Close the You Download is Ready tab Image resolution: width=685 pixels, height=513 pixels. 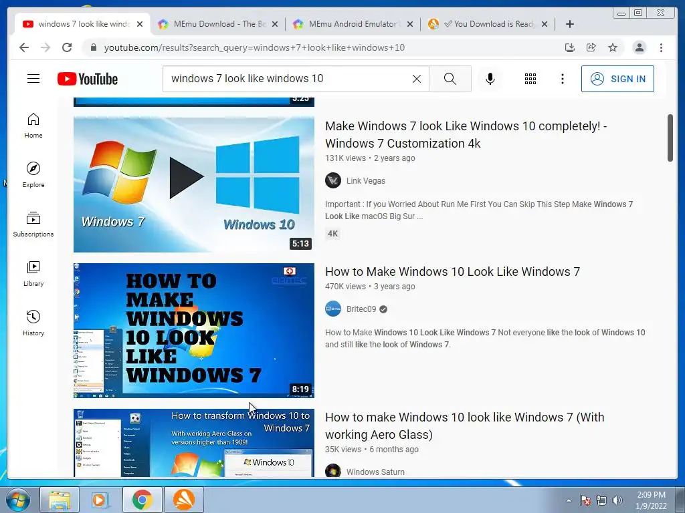pos(545,24)
